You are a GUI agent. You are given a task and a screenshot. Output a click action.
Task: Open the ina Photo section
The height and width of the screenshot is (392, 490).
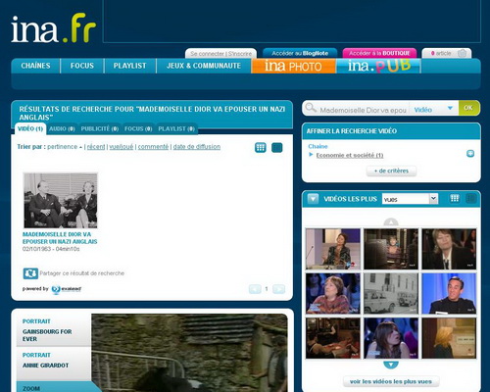293,66
